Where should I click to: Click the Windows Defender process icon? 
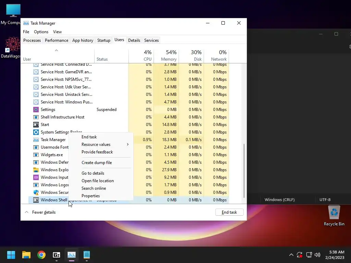tap(36, 162)
